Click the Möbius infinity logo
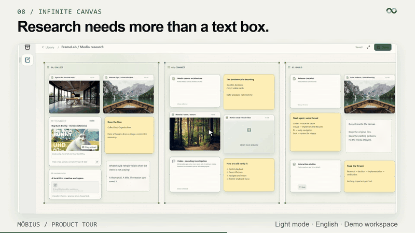 (x=392, y=10)
